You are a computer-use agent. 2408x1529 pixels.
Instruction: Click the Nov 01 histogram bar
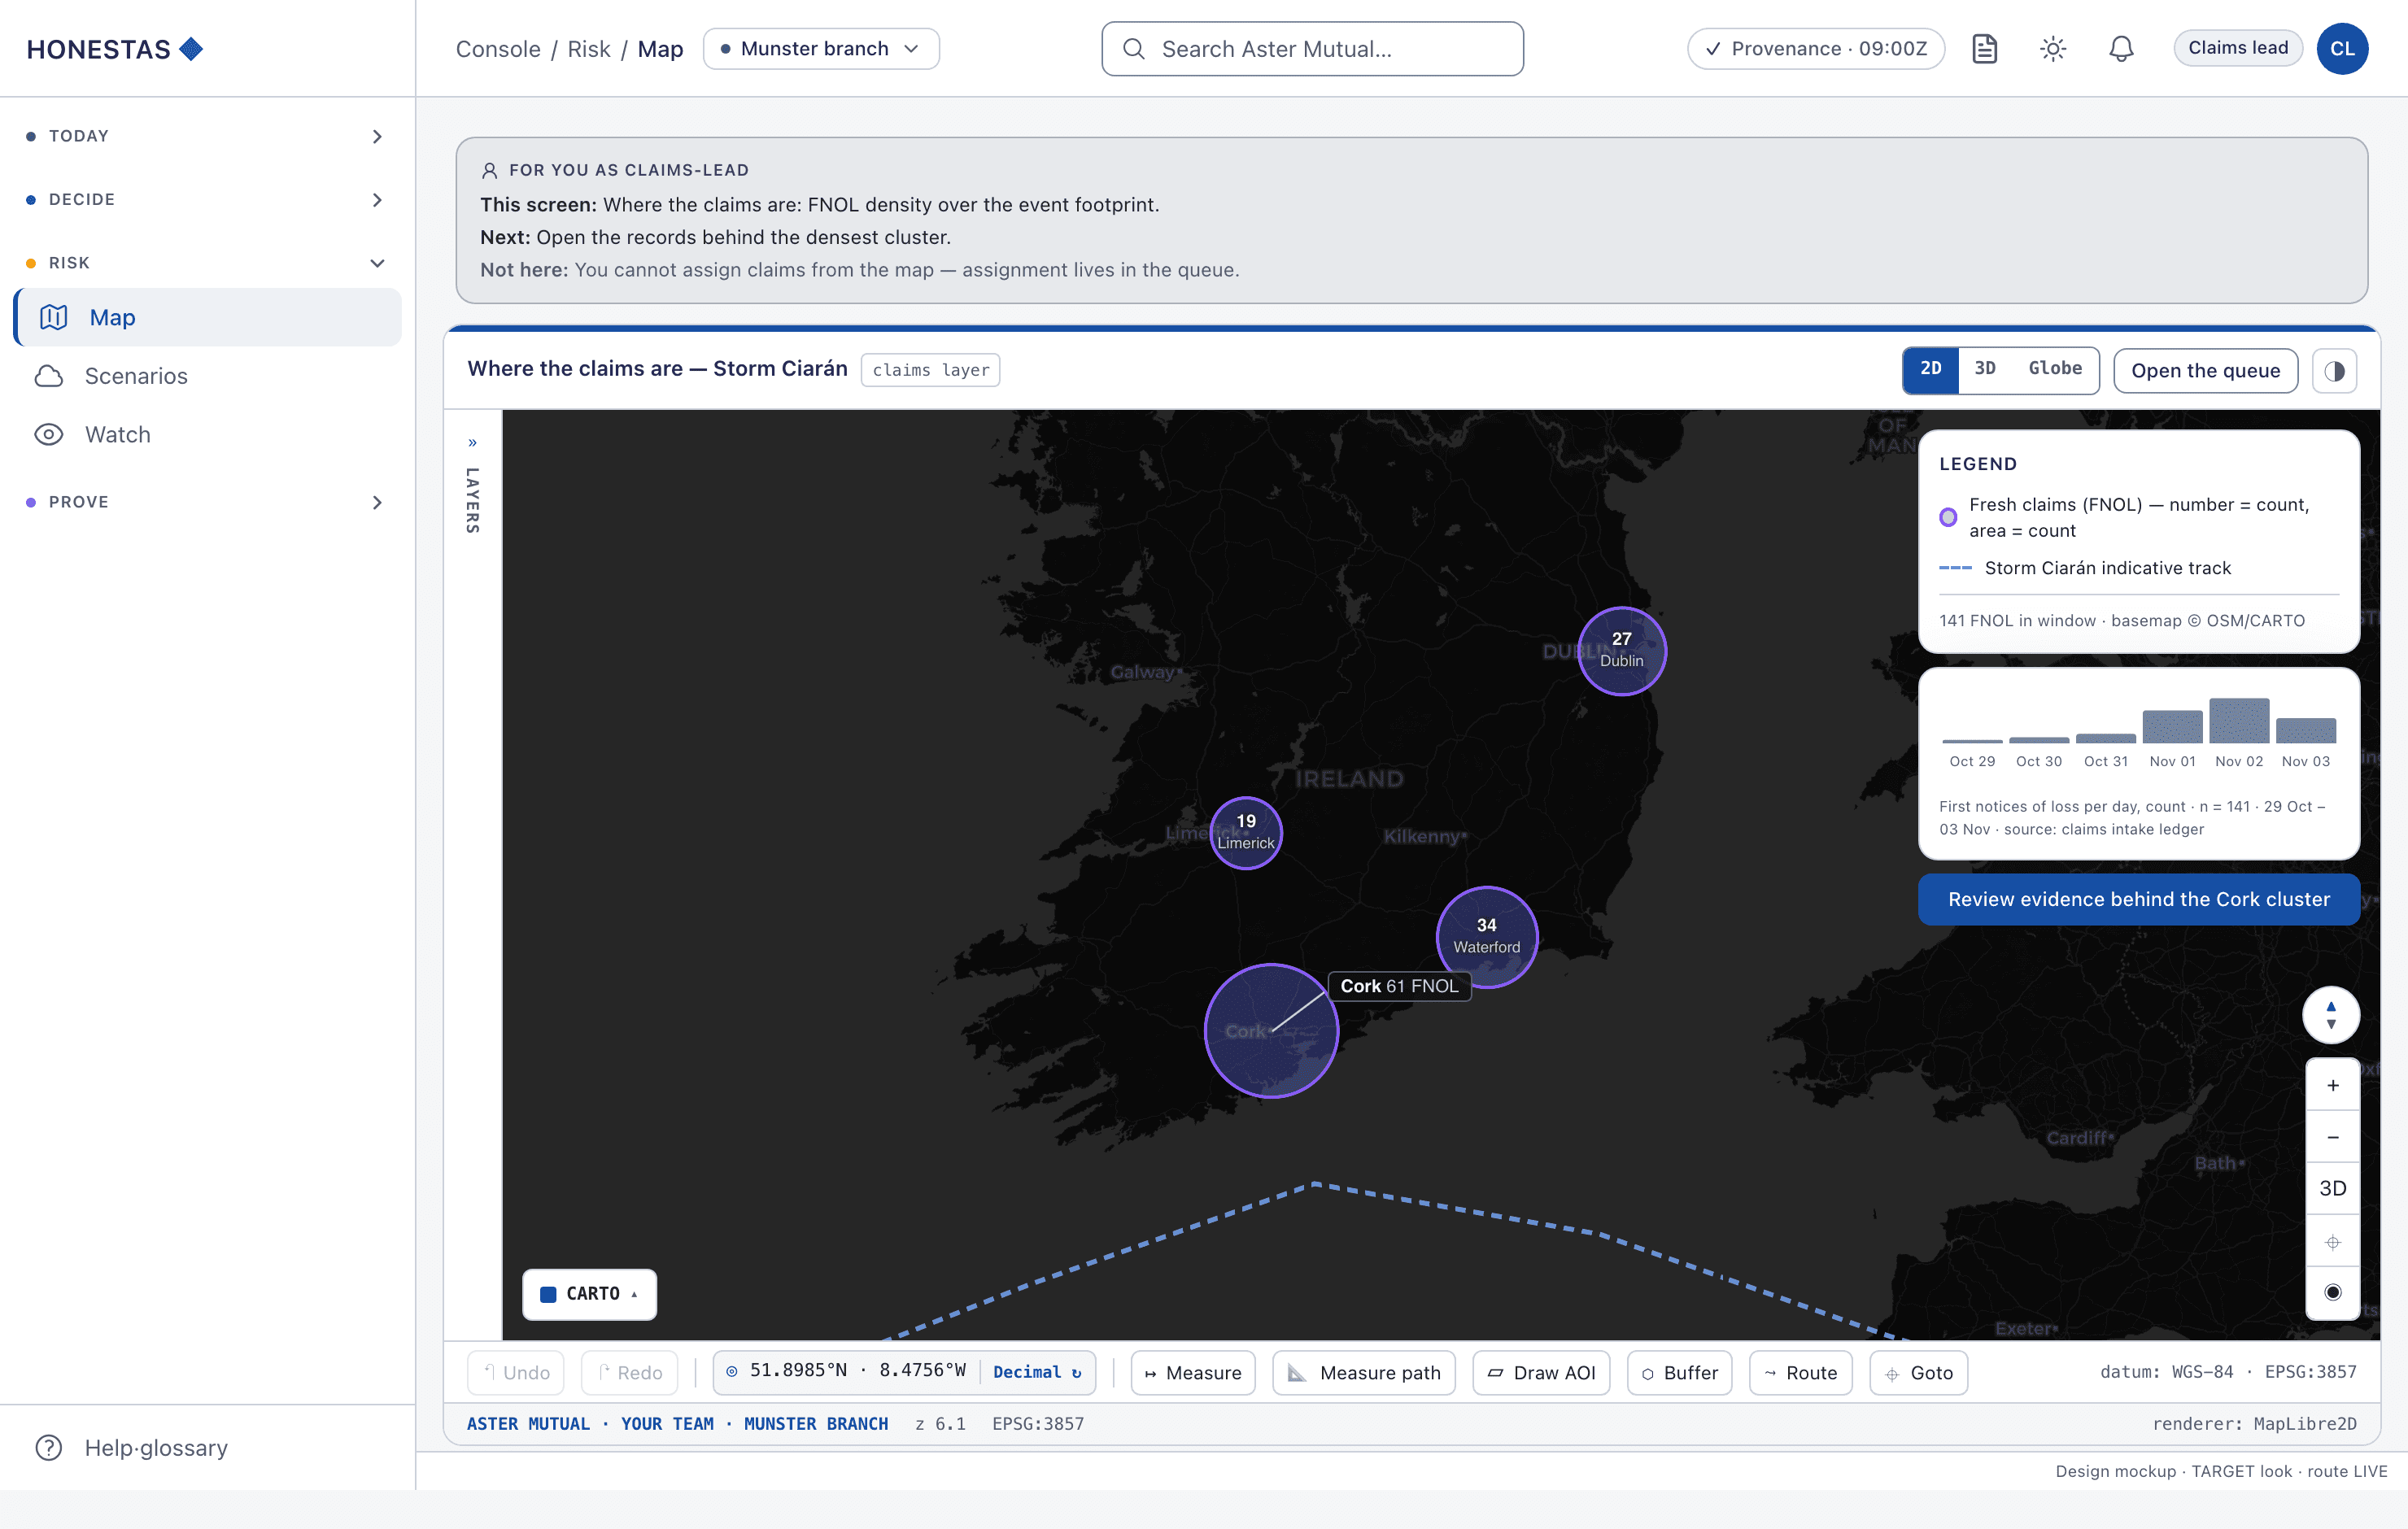coord(2172,726)
